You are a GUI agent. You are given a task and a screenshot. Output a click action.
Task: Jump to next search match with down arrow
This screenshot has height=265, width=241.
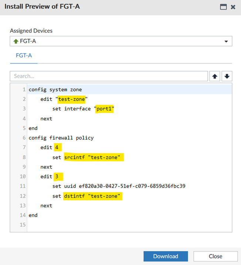tap(227, 76)
